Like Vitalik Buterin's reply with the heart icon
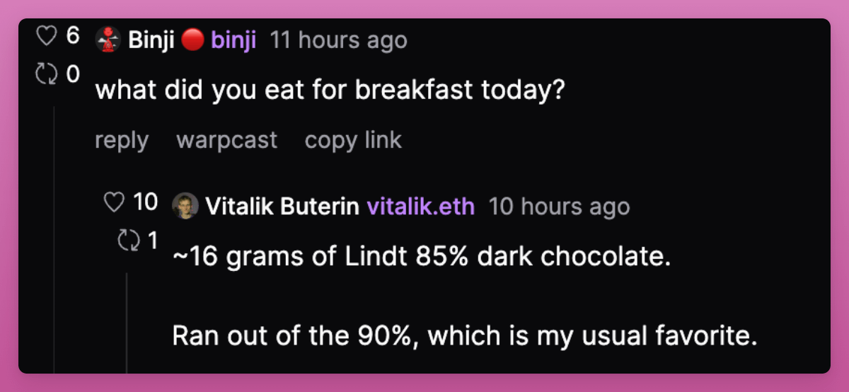 point(114,202)
